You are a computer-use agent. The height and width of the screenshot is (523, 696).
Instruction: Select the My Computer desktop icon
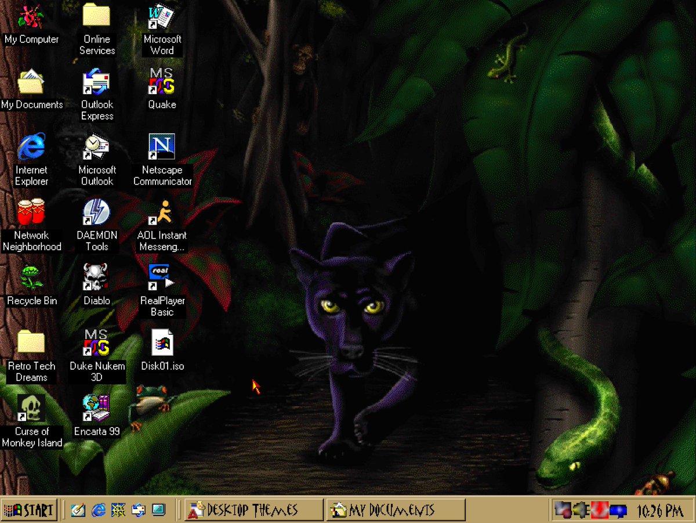click(31, 16)
